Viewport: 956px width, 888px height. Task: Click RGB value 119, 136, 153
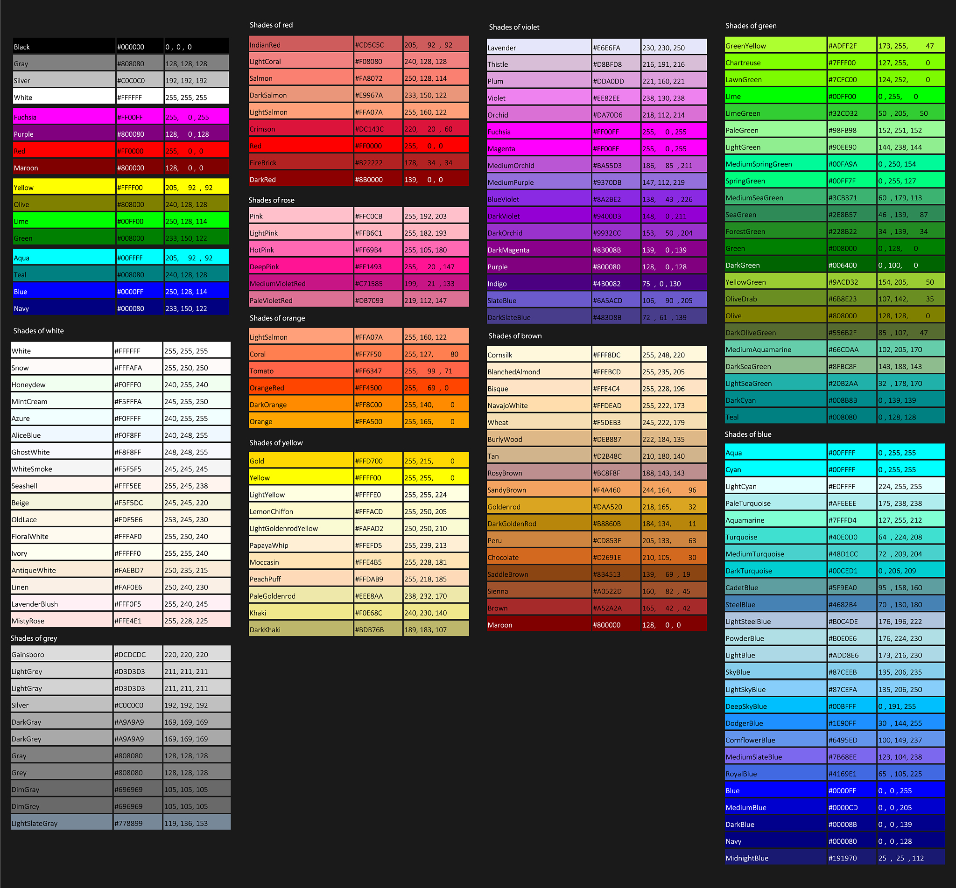coord(186,823)
